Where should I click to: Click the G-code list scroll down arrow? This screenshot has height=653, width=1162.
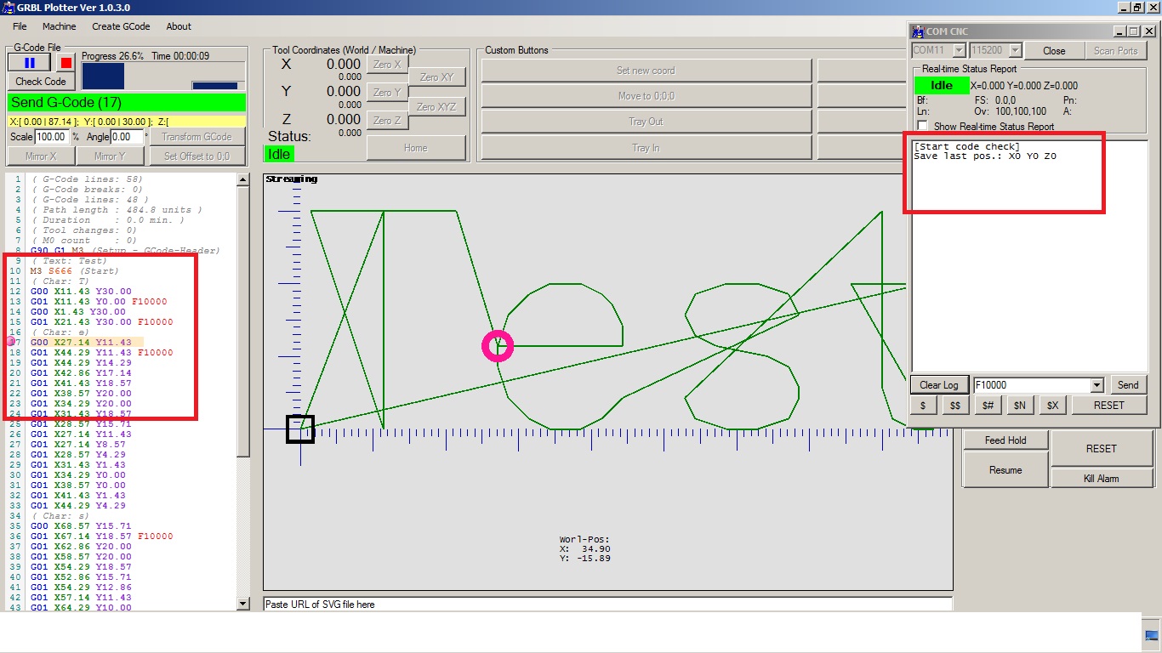click(x=243, y=604)
